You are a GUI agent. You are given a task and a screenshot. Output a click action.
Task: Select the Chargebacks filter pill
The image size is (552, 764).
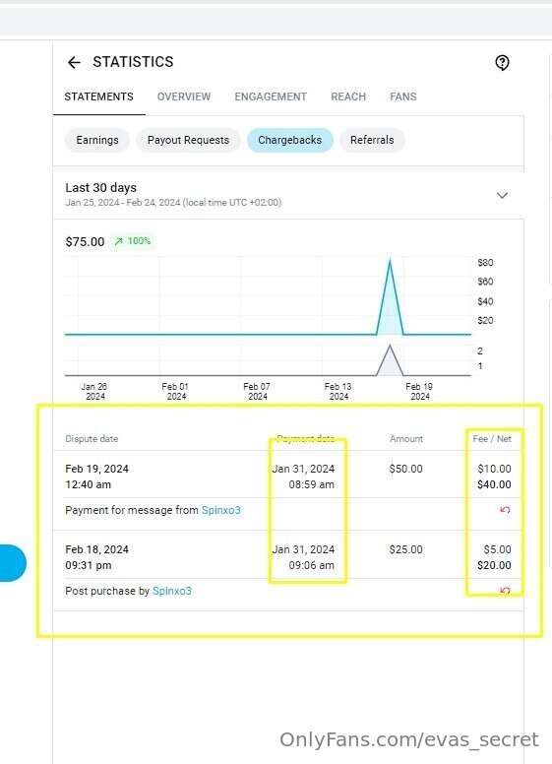pyautogui.click(x=289, y=141)
